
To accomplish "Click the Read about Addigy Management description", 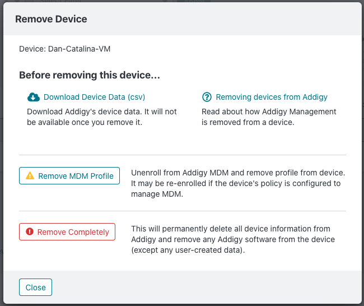I will click(x=269, y=117).
